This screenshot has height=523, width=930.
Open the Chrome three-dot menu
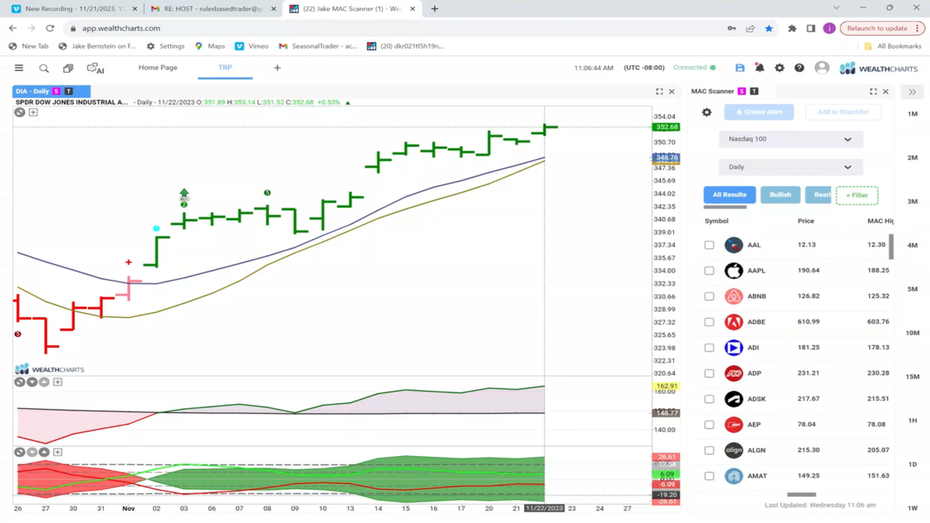click(x=917, y=29)
